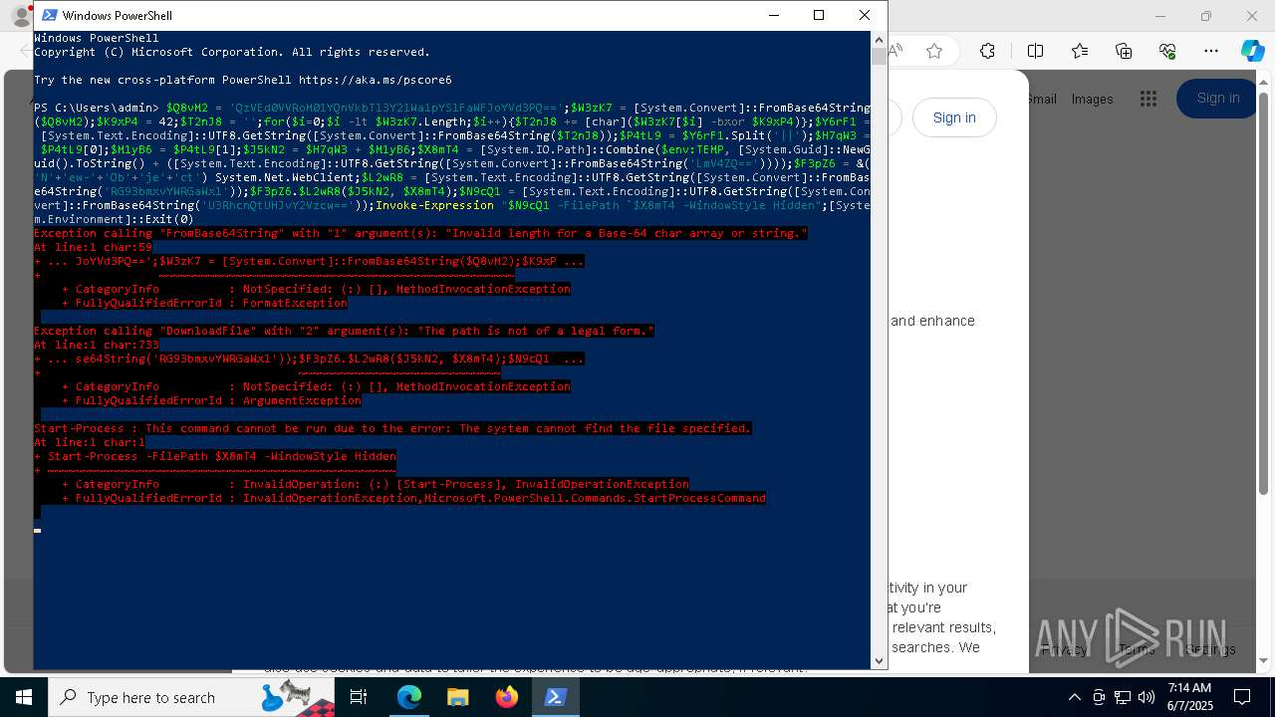Open the notification center icon

(x=1242, y=697)
